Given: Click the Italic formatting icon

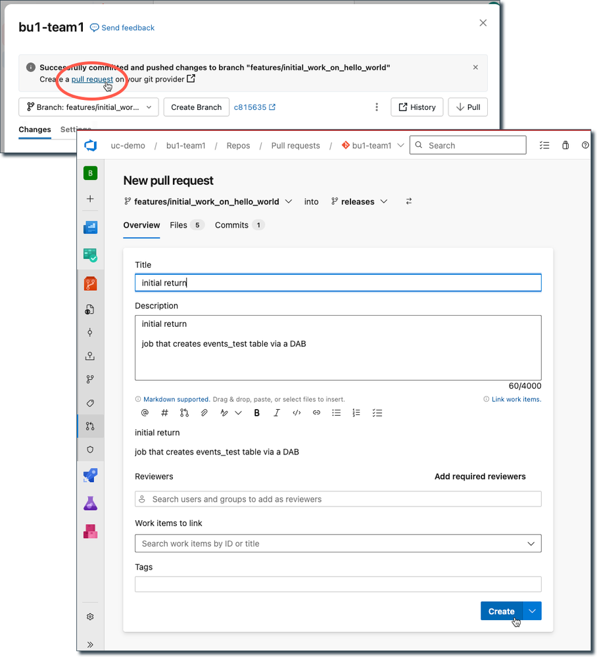Looking at the screenshot, I should [x=277, y=413].
